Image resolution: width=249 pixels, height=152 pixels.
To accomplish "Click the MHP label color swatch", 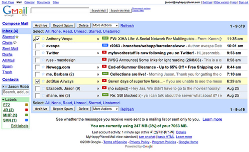I will click(26, 115).
